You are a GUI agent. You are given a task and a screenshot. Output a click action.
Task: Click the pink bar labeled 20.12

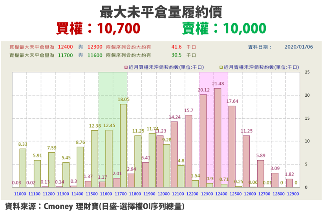203,141
